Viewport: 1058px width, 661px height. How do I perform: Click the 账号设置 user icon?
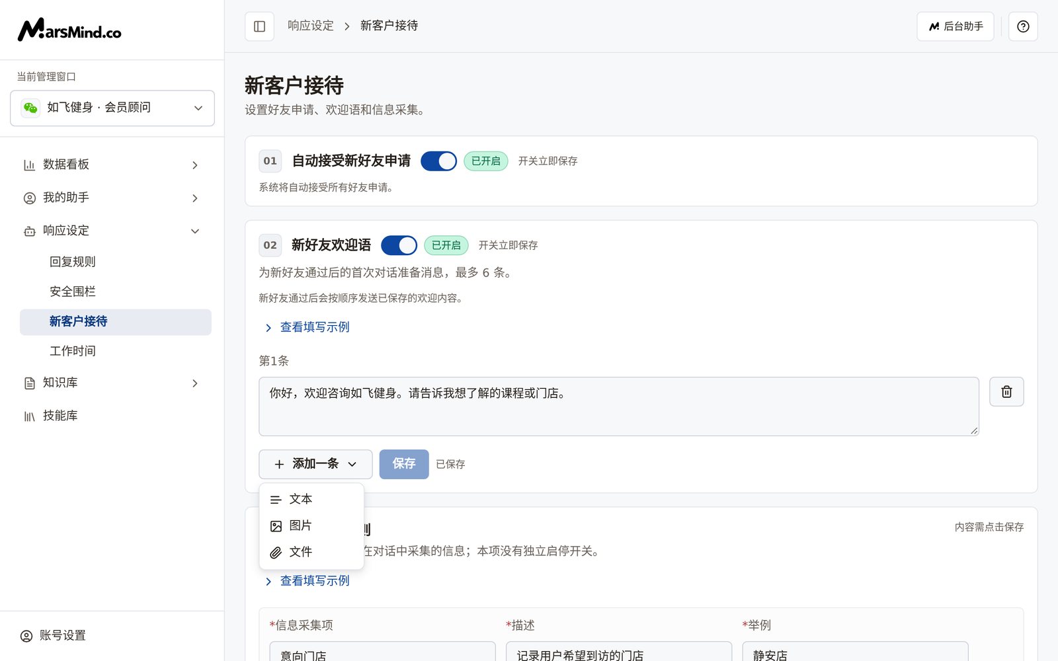26,636
